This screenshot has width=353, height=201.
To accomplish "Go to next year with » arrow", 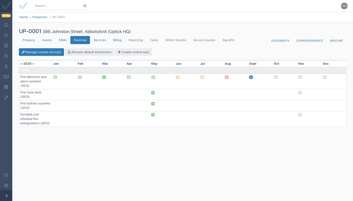I will 33,64.
